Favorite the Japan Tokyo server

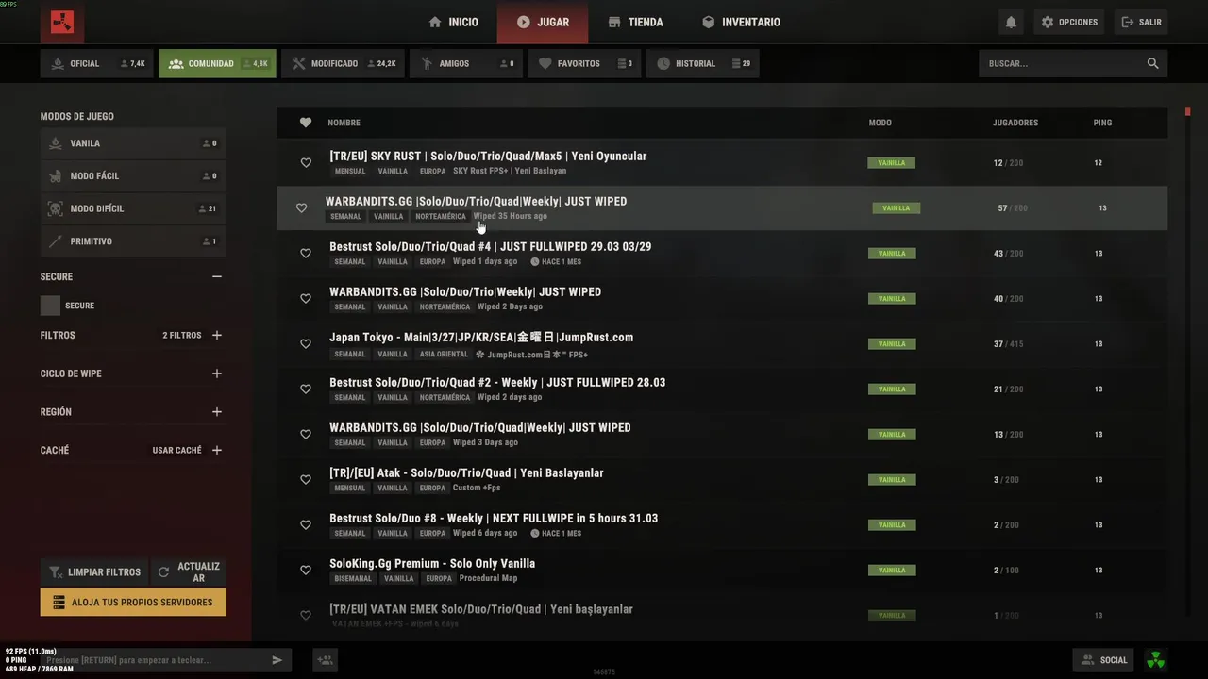[x=306, y=343]
